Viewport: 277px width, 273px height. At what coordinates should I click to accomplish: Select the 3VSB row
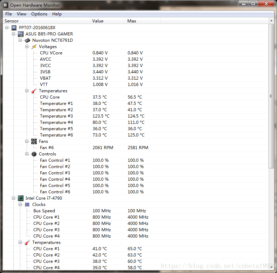tap(136, 72)
